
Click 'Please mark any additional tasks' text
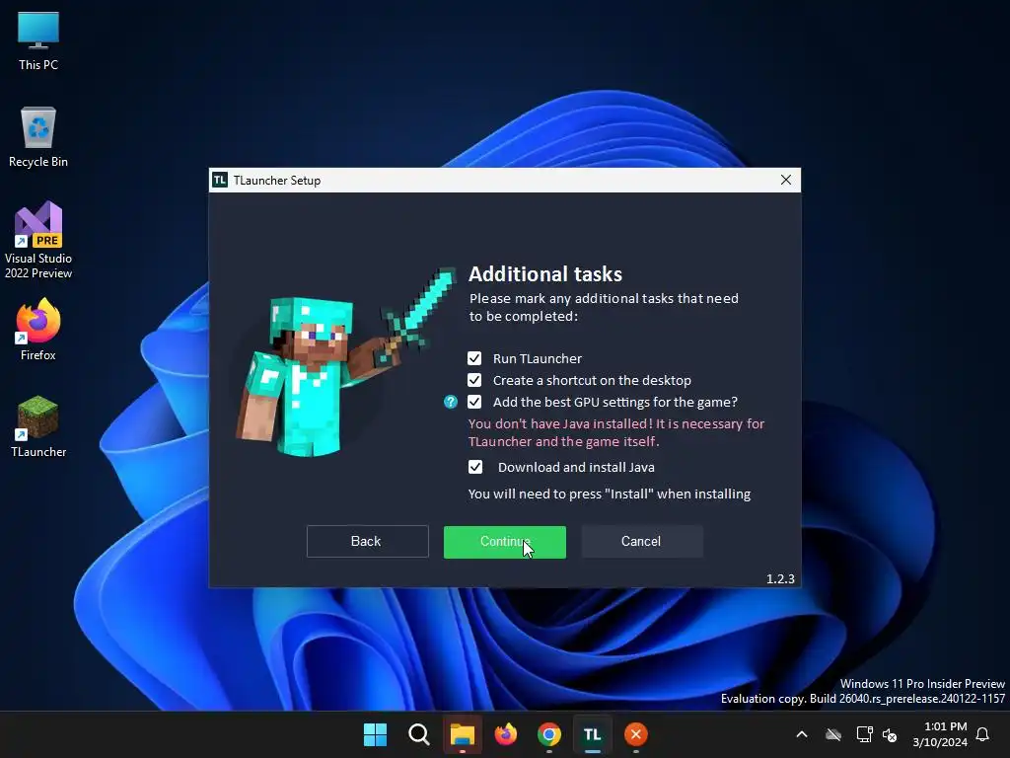tap(604, 308)
